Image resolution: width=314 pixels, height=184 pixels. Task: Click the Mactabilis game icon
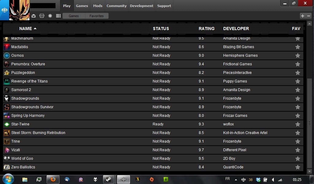click(7, 47)
